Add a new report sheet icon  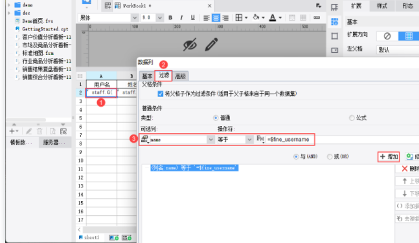(x=114, y=237)
